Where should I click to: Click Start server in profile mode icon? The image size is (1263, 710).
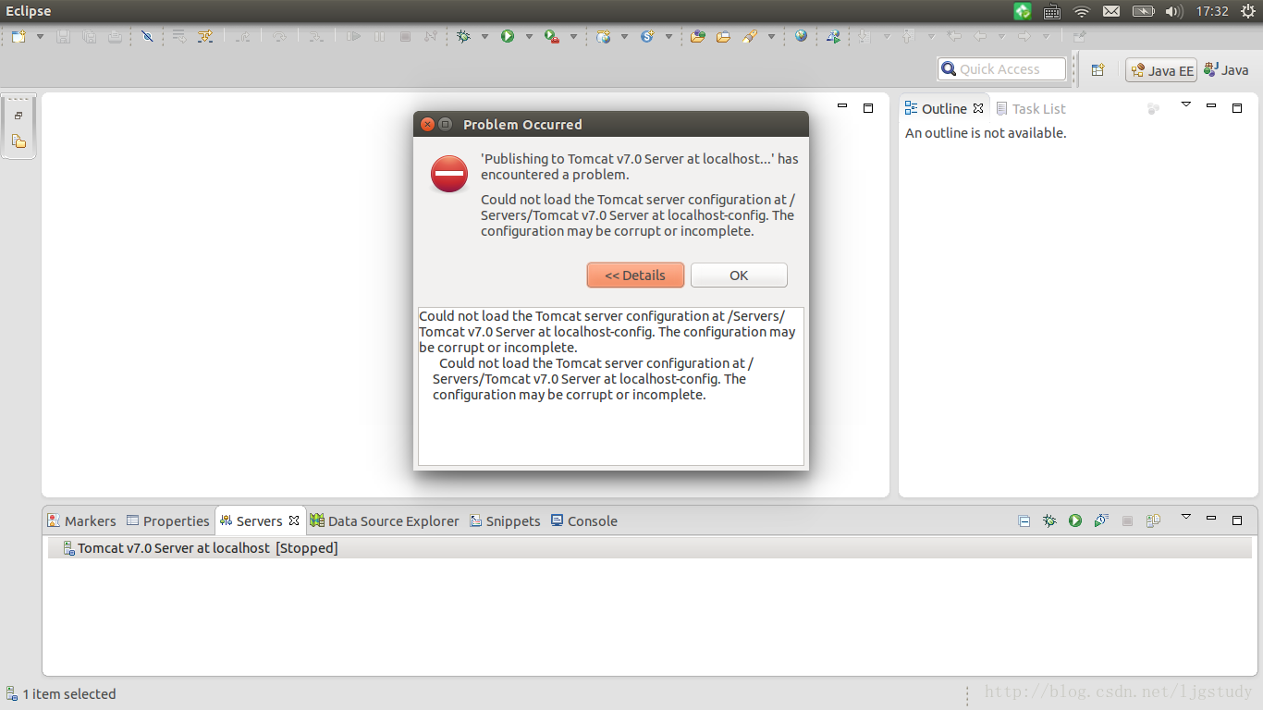1101,521
